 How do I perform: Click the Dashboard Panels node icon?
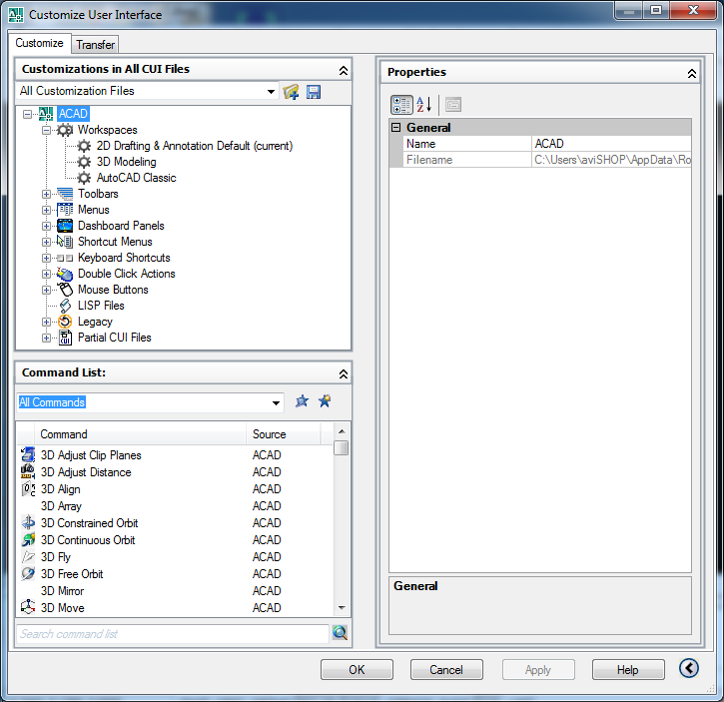click(65, 226)
